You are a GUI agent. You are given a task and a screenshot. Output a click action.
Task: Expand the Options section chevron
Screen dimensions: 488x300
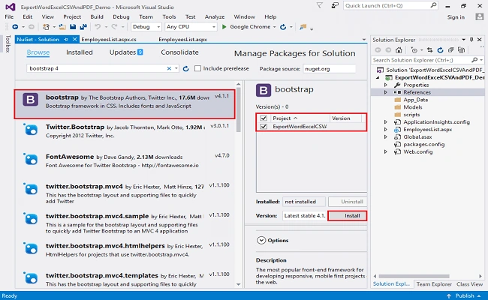point(261,240)
